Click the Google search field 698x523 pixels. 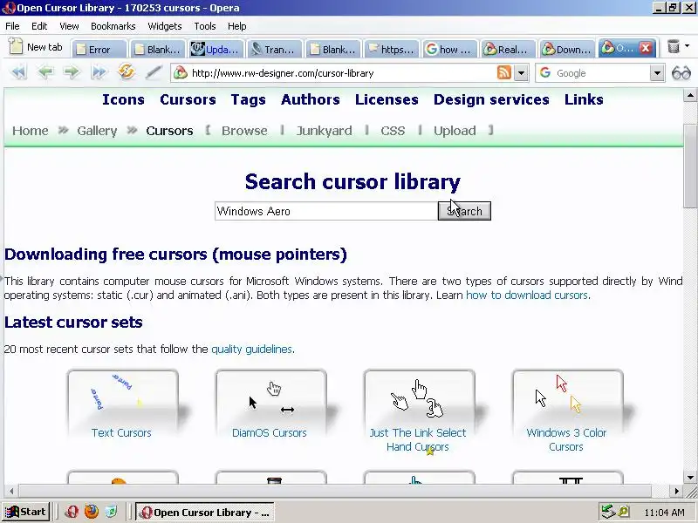(x=602, y=73)
